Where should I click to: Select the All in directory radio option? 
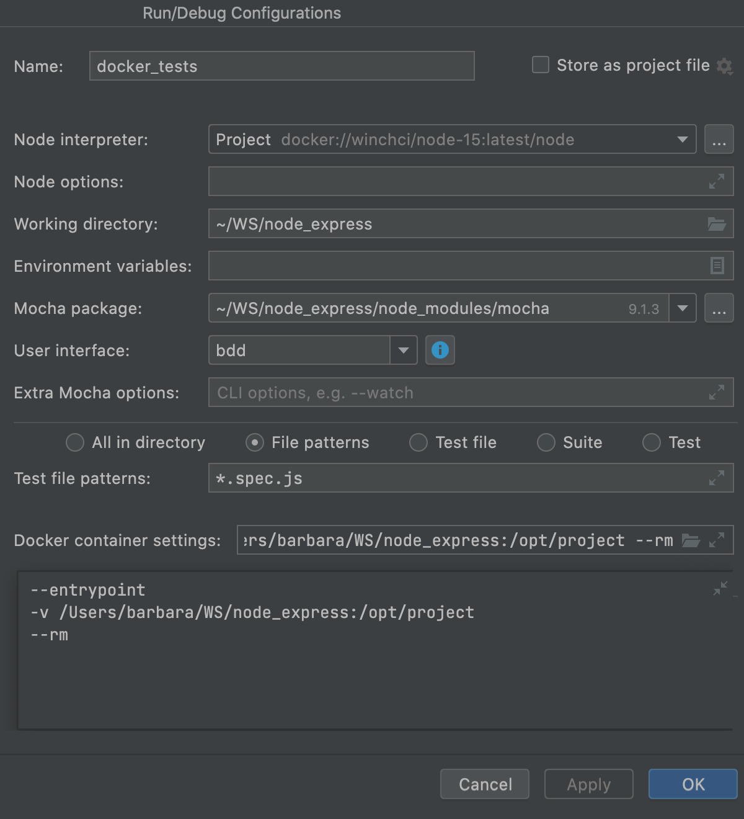click(x=75, y=442)
